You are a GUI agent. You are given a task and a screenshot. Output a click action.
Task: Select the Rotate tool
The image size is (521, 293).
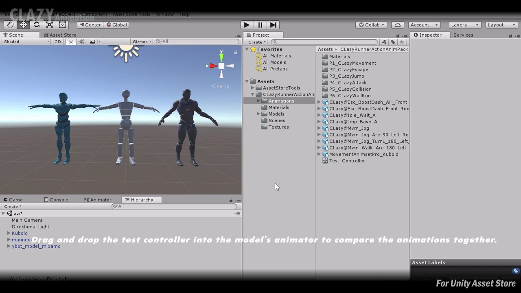coord(37,25)
